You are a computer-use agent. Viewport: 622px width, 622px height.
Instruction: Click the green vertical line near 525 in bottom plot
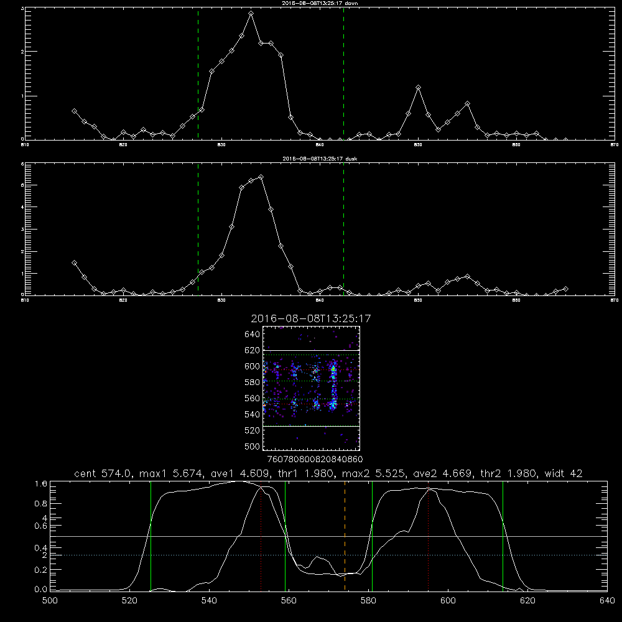pyautogui.click(x=151, y=536)
